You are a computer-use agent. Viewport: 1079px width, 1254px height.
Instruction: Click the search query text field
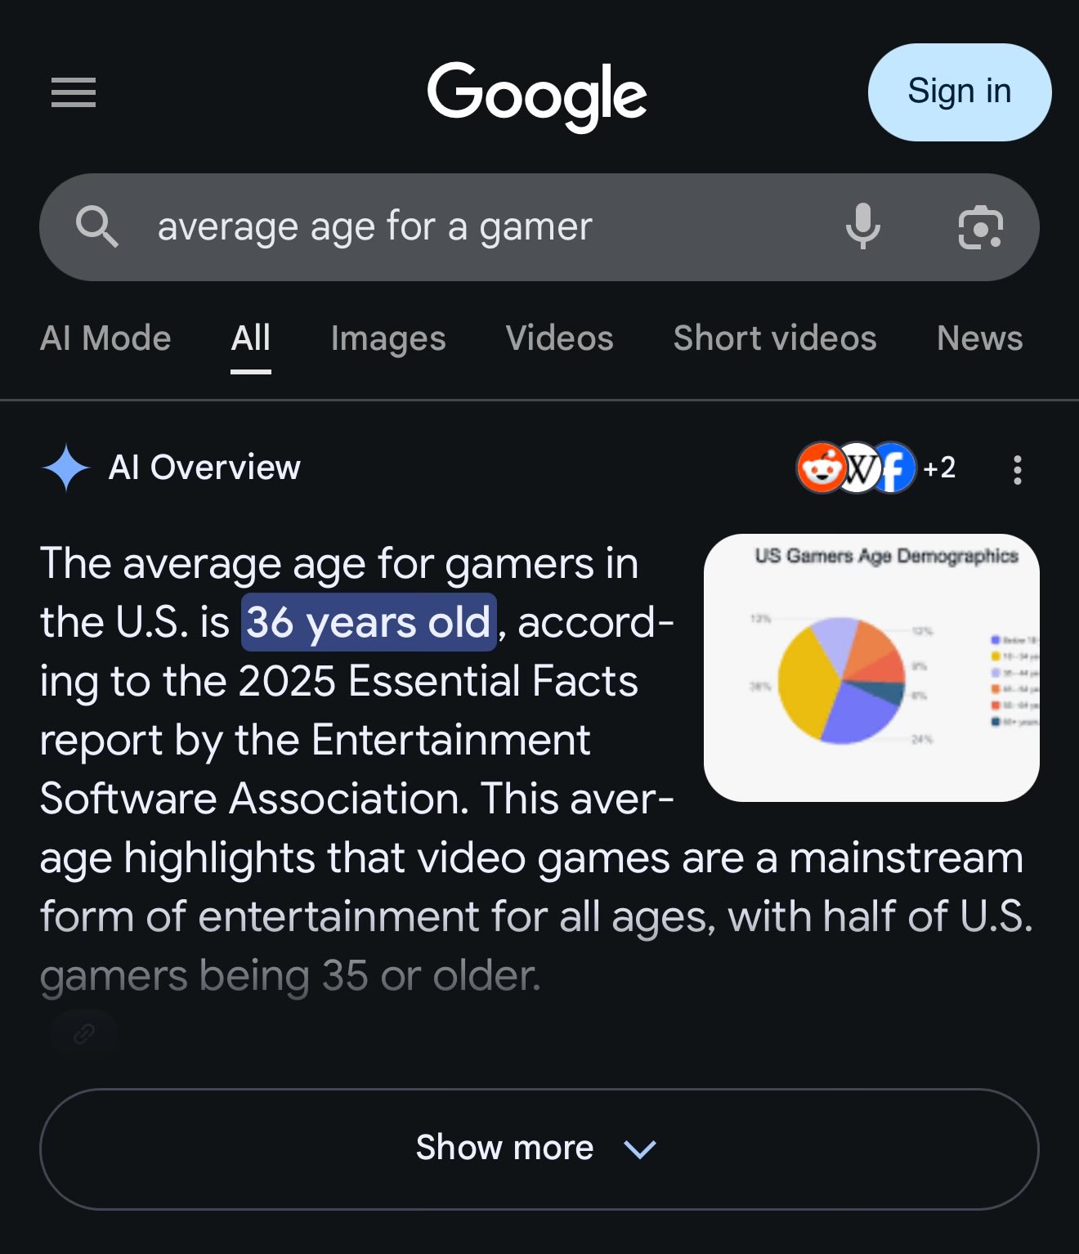tap(490, 226)
